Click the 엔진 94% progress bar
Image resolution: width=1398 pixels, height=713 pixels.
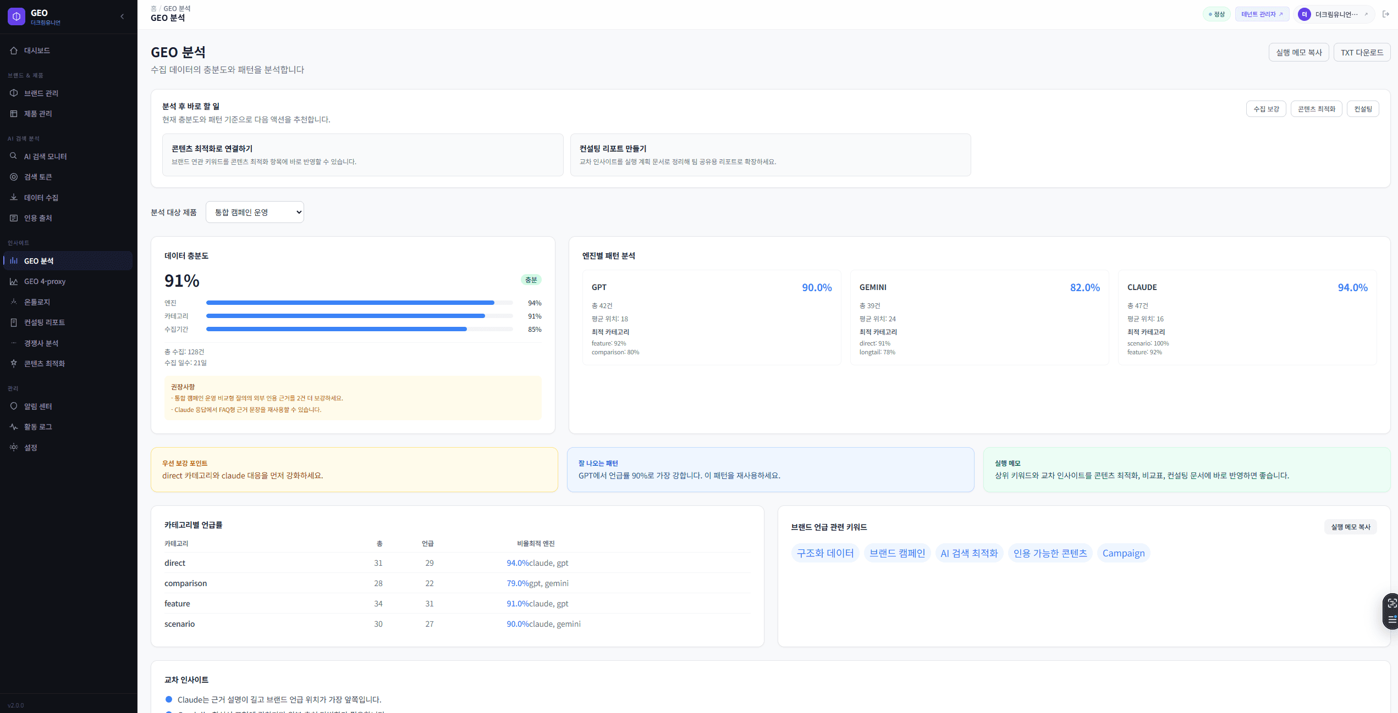(360, 303)
